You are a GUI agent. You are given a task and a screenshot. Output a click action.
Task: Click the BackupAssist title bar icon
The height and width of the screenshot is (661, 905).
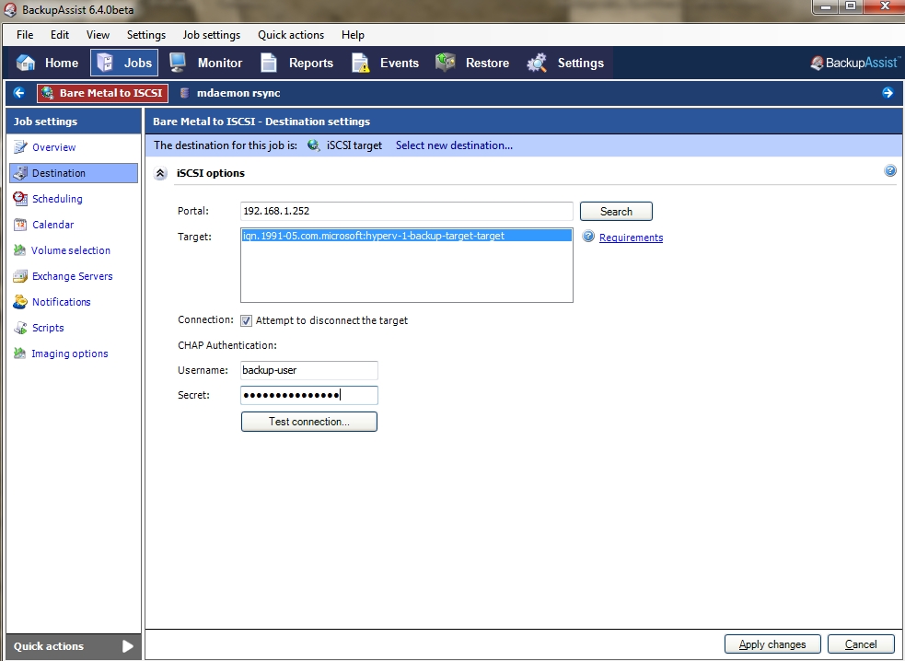[x=10, y=10]
